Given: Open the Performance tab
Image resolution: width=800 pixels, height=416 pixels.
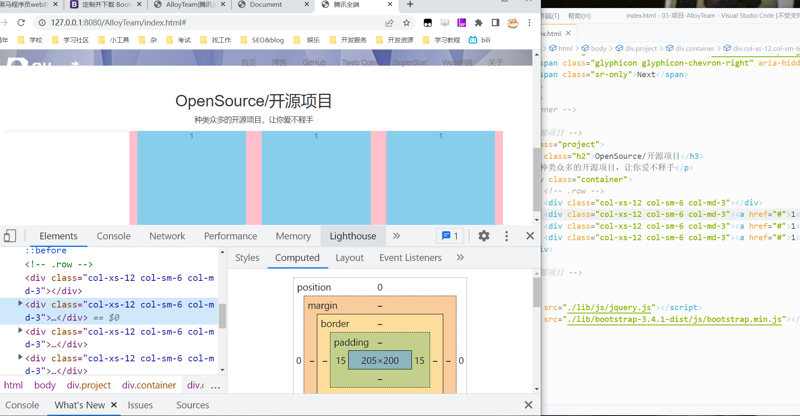Looking at the screenshot, I should click(231, 236).
